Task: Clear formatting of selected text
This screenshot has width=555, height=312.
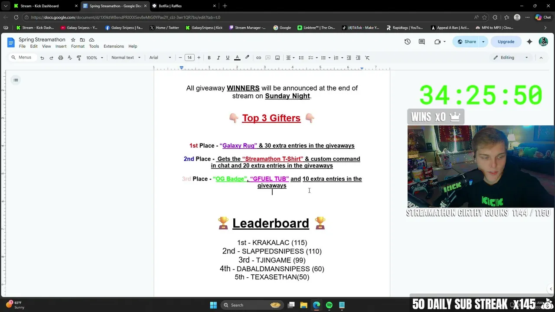Action: pyautogui.click(x=367, y=58)
